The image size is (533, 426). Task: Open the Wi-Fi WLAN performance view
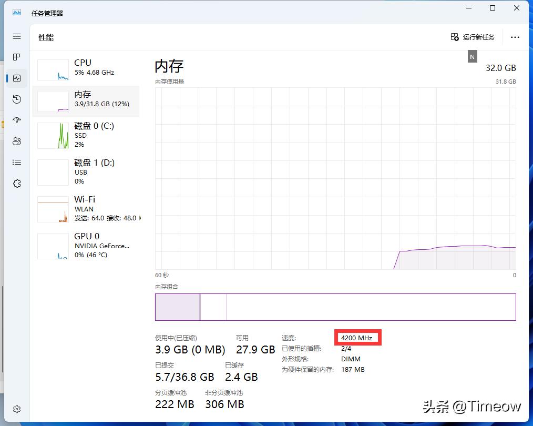pos(87,208)
